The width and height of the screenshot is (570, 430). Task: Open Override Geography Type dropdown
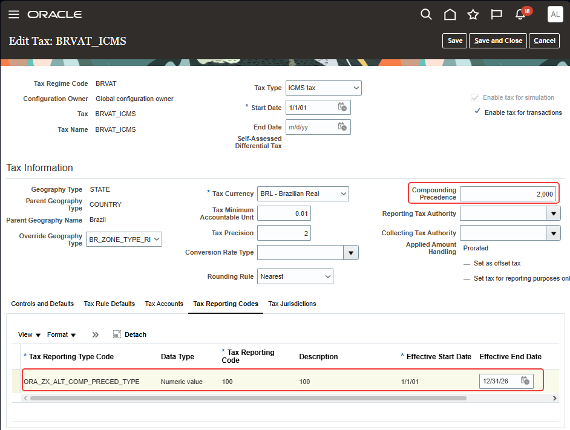click(x=124, y=239)
